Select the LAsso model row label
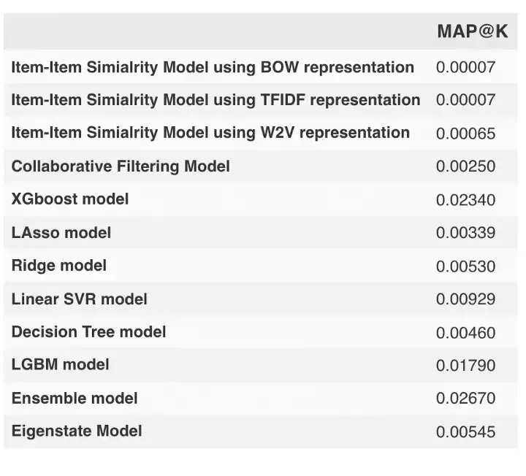This screenshot has height=476, width=526. click(61, 233)
